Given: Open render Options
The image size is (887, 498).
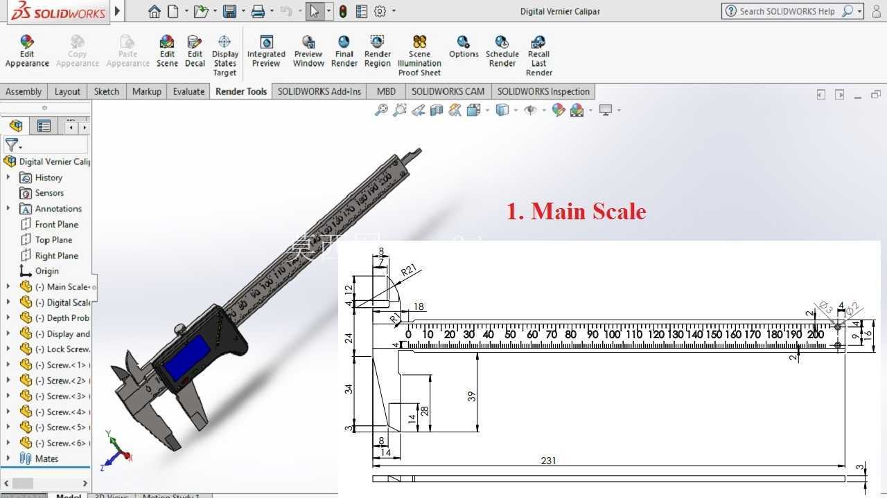Looking at the screenshot, I should [464, 47].
